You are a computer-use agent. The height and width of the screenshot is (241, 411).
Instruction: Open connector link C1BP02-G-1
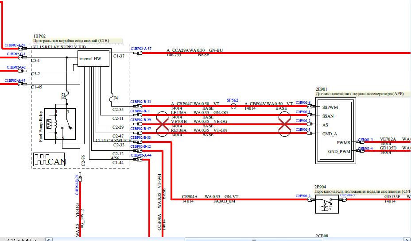pos(16,54)
